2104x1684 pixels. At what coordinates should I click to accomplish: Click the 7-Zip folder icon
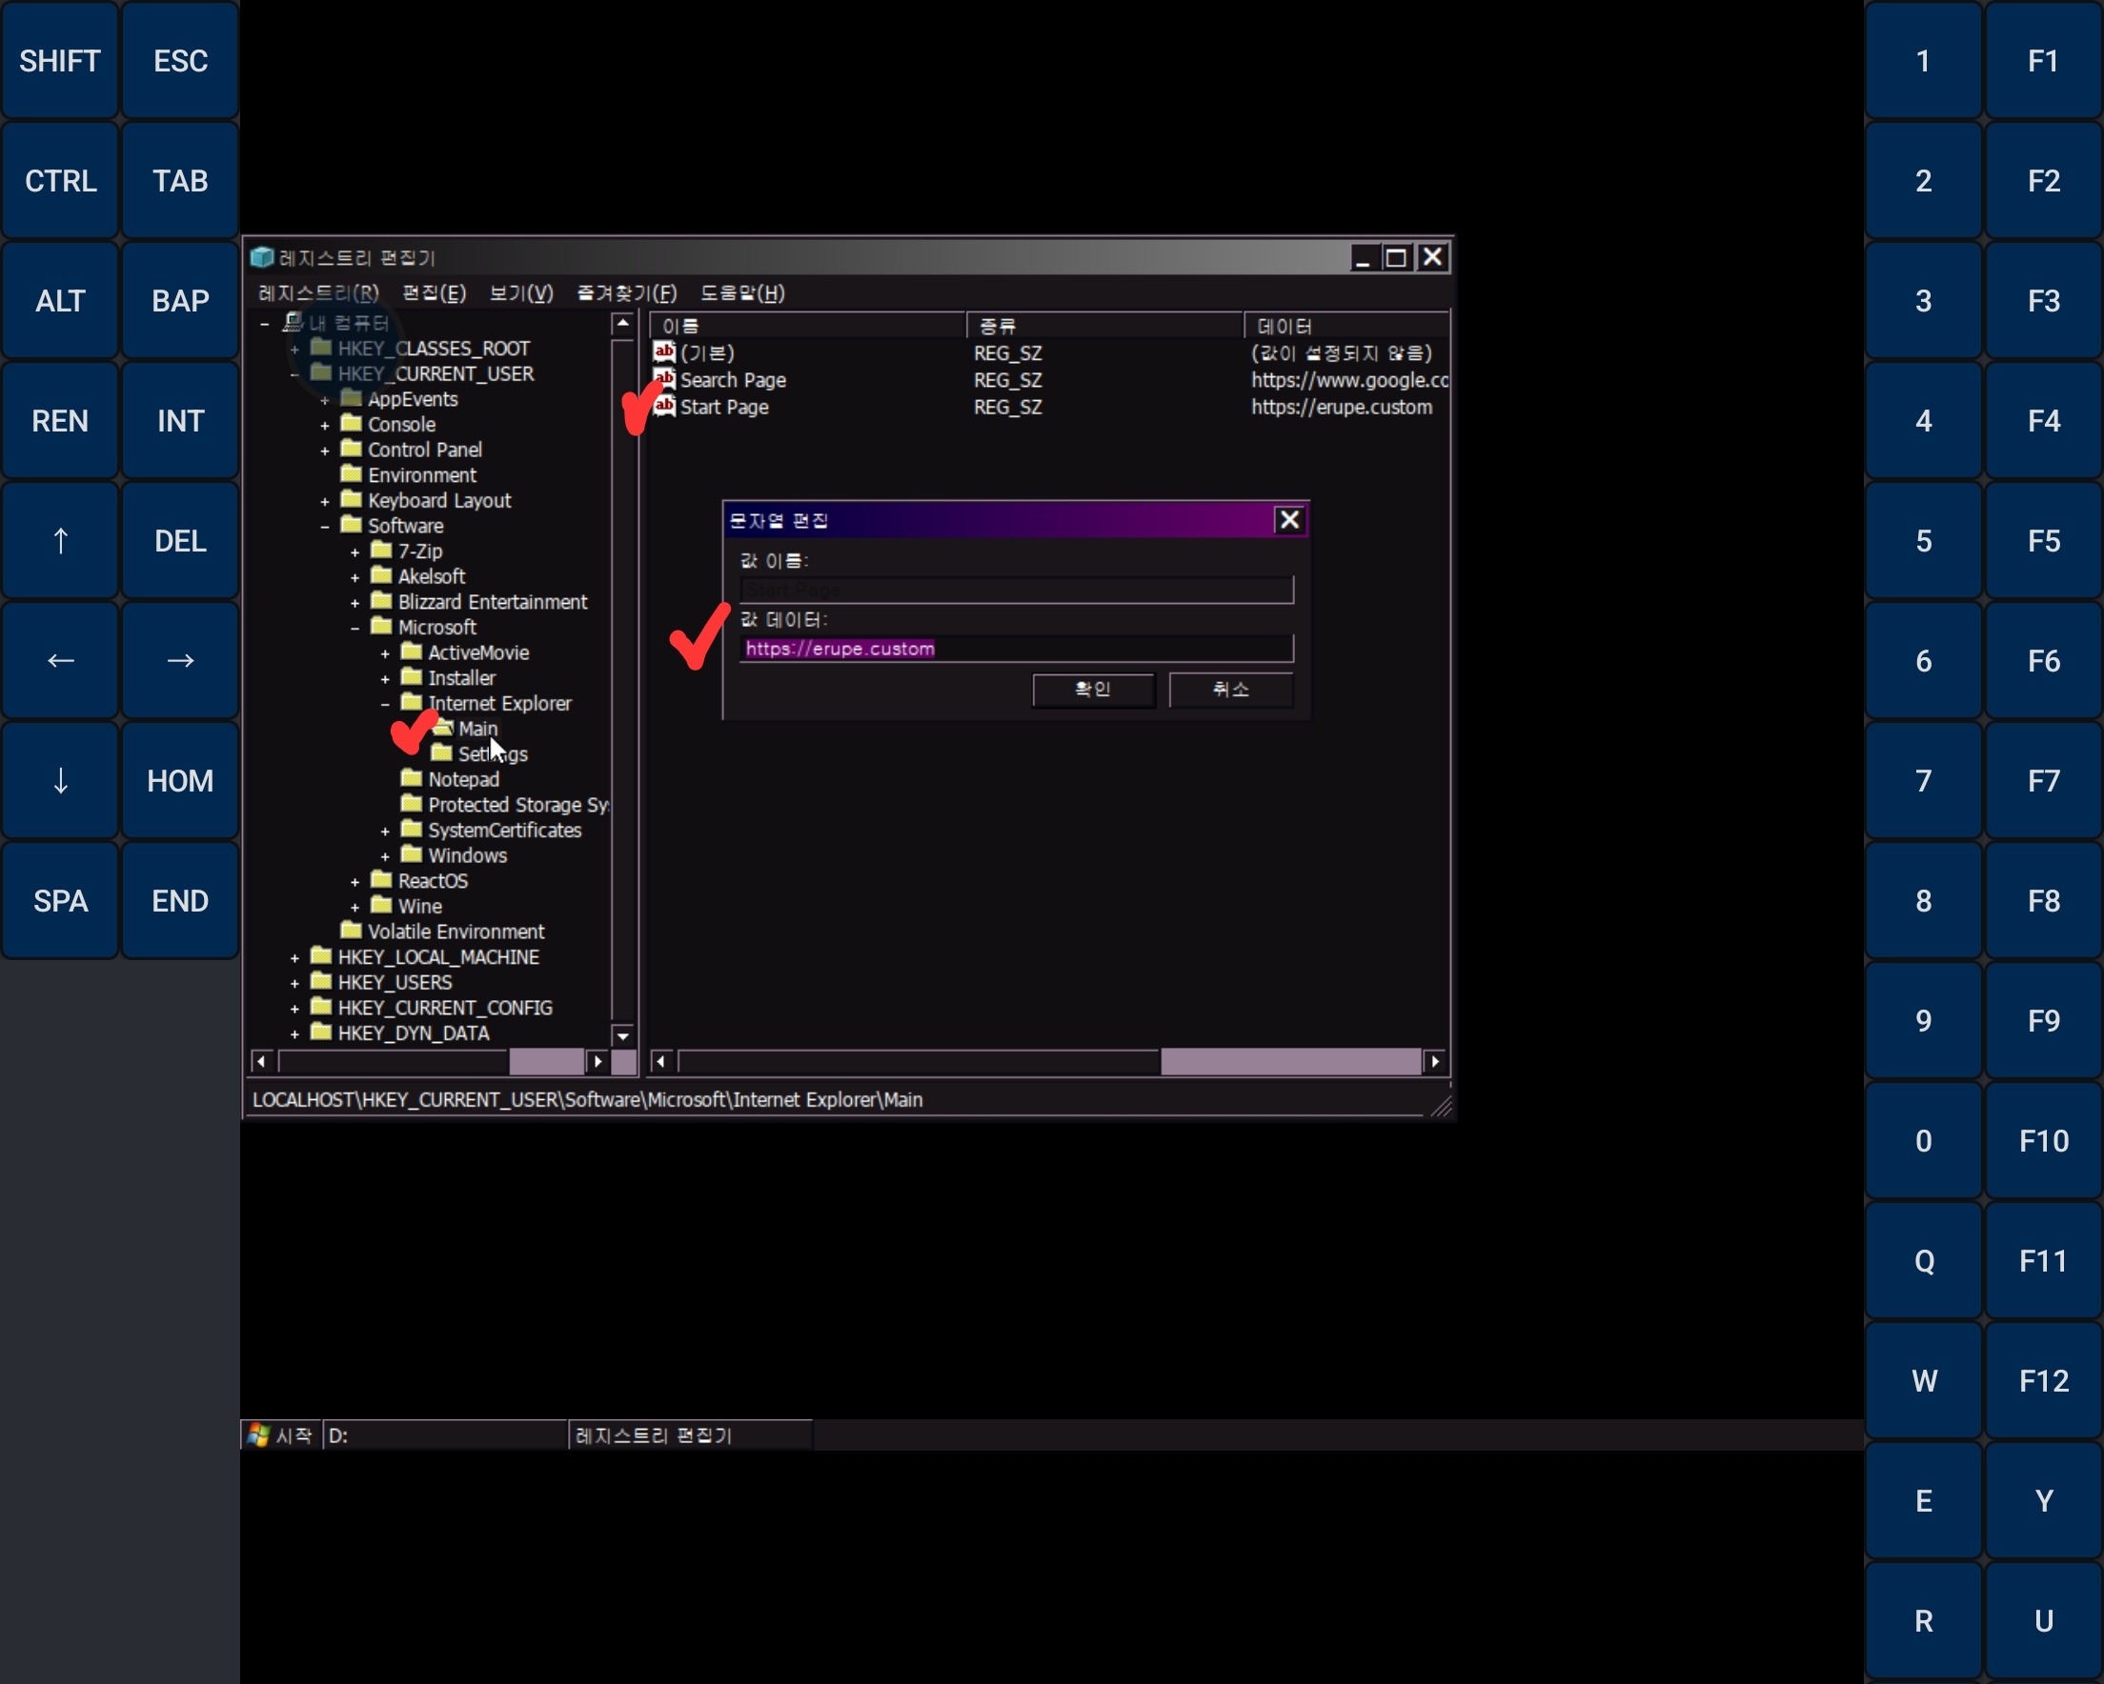click(381, 551)
